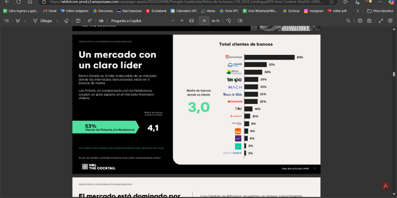Toggle the page view layout icon
The width and height of the screenshot is (397, 198).
pyautogui.click(x=78, y=21)
